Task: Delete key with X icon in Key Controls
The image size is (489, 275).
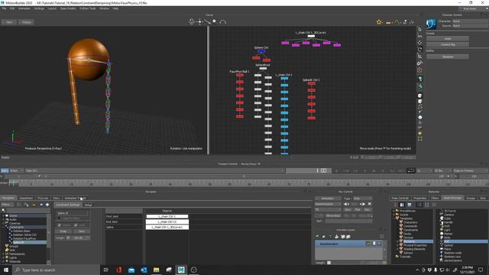Action: point(370,204)
